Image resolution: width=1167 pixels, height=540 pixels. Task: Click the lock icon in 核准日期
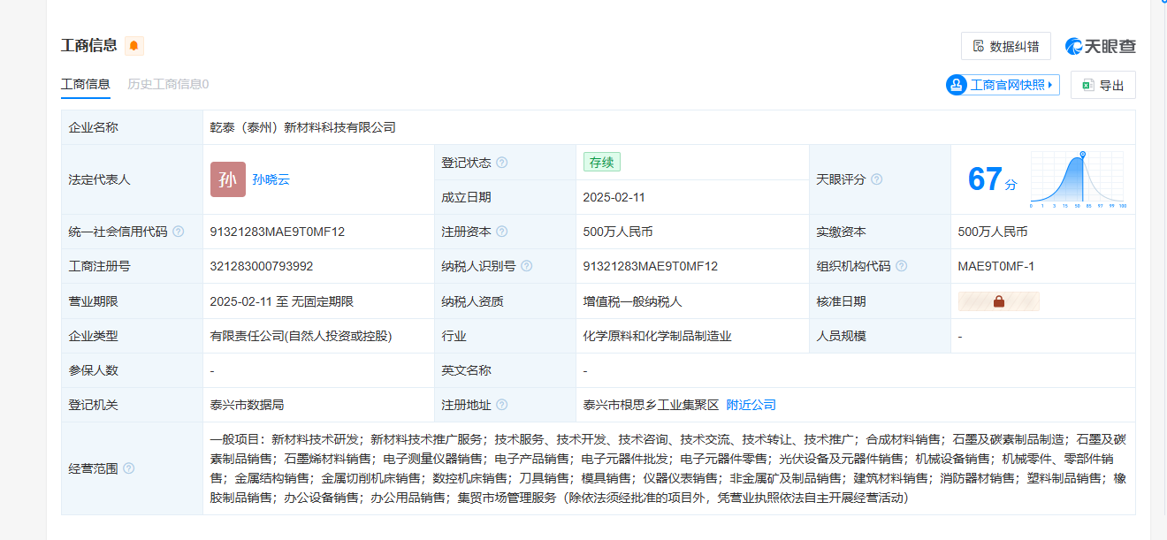click(x=998, y=301)
